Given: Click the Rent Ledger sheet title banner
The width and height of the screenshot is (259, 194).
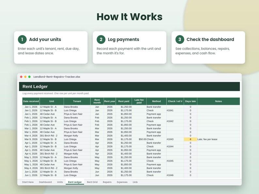Looking at the screenshot, I should pos(129,87).
